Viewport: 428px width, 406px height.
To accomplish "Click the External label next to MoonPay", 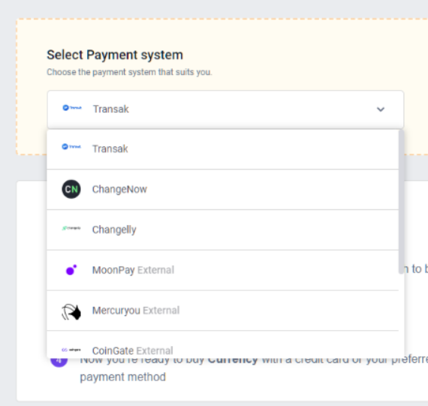I will tap(155, 270).
